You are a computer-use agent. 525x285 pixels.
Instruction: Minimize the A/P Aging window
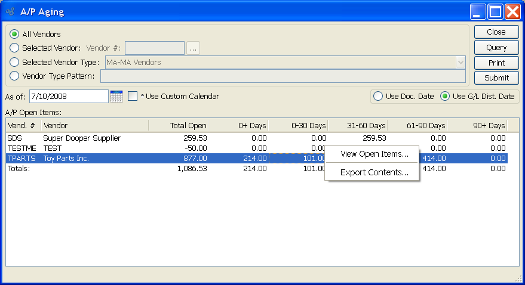(478, 11)
